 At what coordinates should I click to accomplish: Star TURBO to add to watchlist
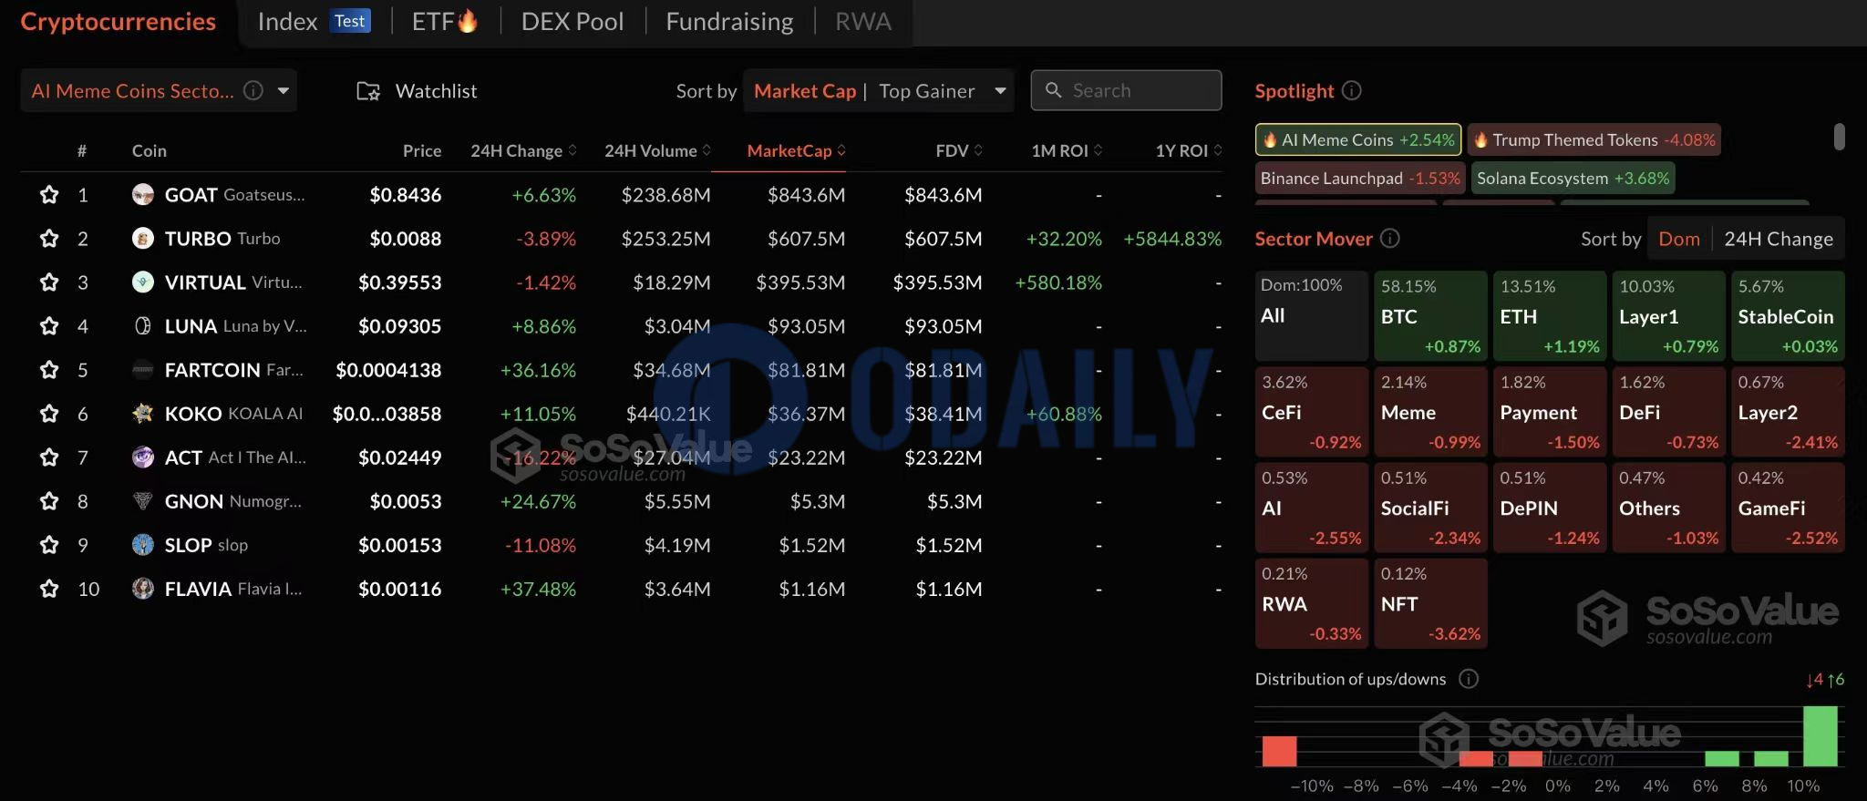click(49, 239)
